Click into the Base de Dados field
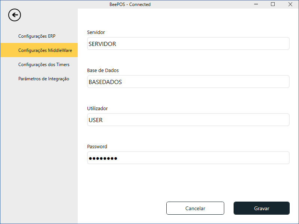This screenshot has width=299, height=224. coord(188,82)
